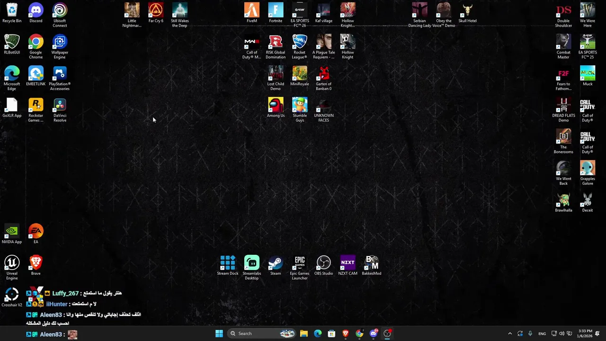Open the OBS Studio shortcut
606x341 pixels.
324,266
